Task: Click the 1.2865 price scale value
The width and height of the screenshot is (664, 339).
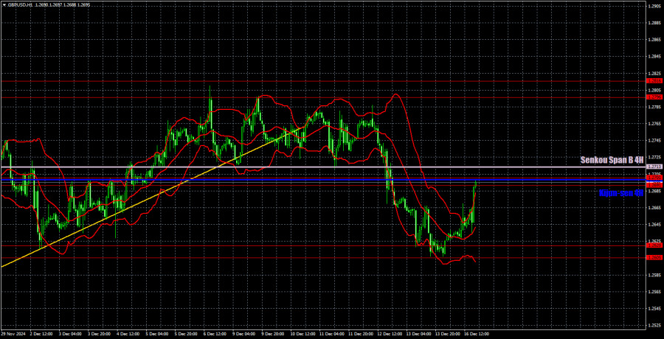Action: [x=653, y=40]
